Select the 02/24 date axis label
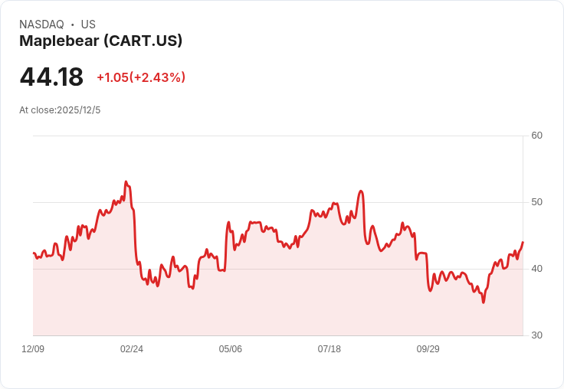 (132, 349)
